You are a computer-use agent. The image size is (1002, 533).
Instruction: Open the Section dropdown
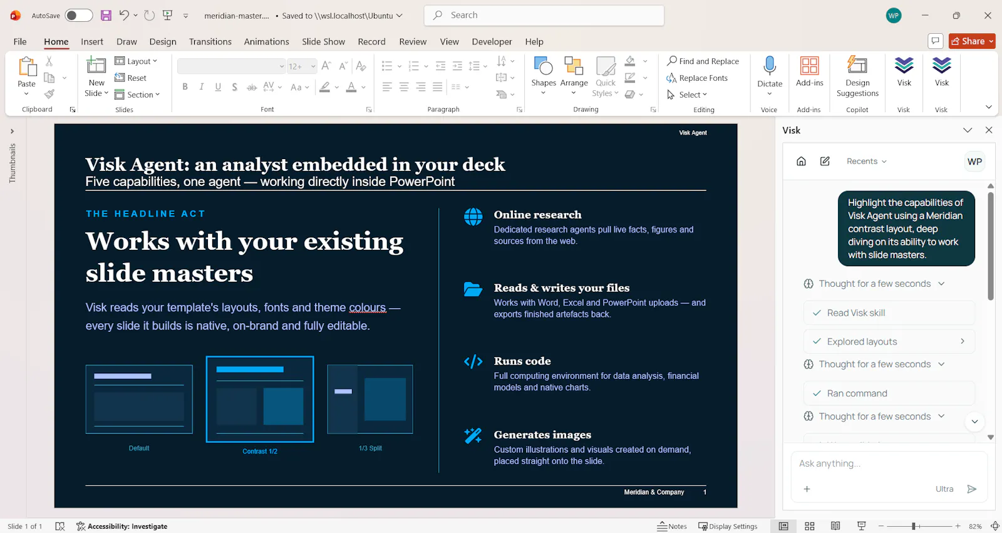point(137,95)
